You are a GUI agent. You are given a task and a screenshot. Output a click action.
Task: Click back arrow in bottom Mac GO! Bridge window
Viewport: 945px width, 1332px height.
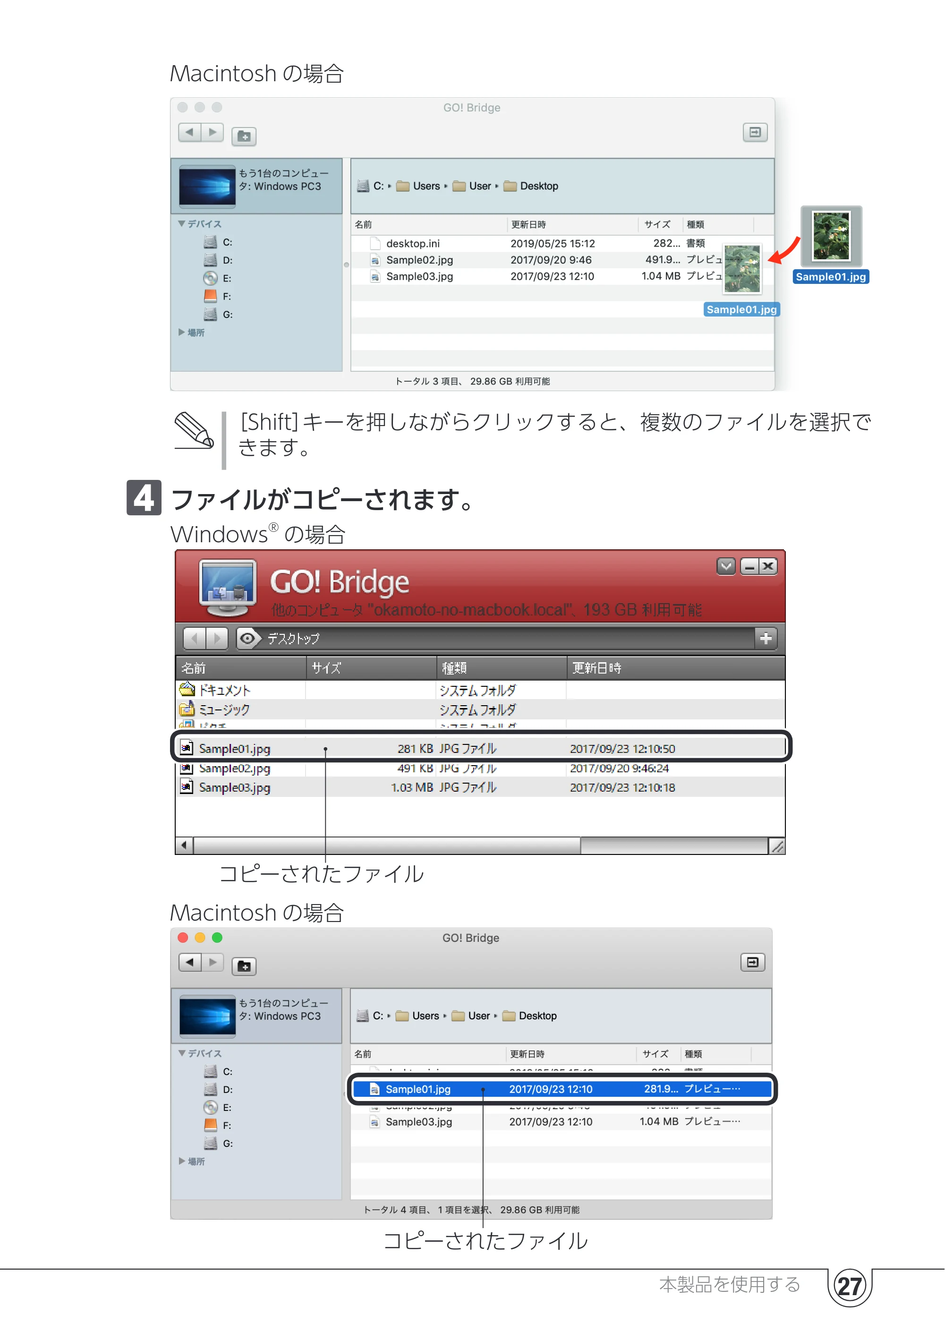190,963
